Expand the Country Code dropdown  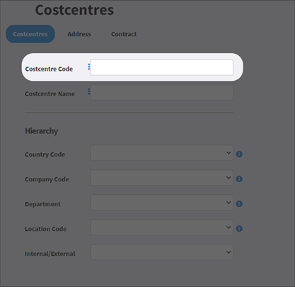tap(162, 153)
